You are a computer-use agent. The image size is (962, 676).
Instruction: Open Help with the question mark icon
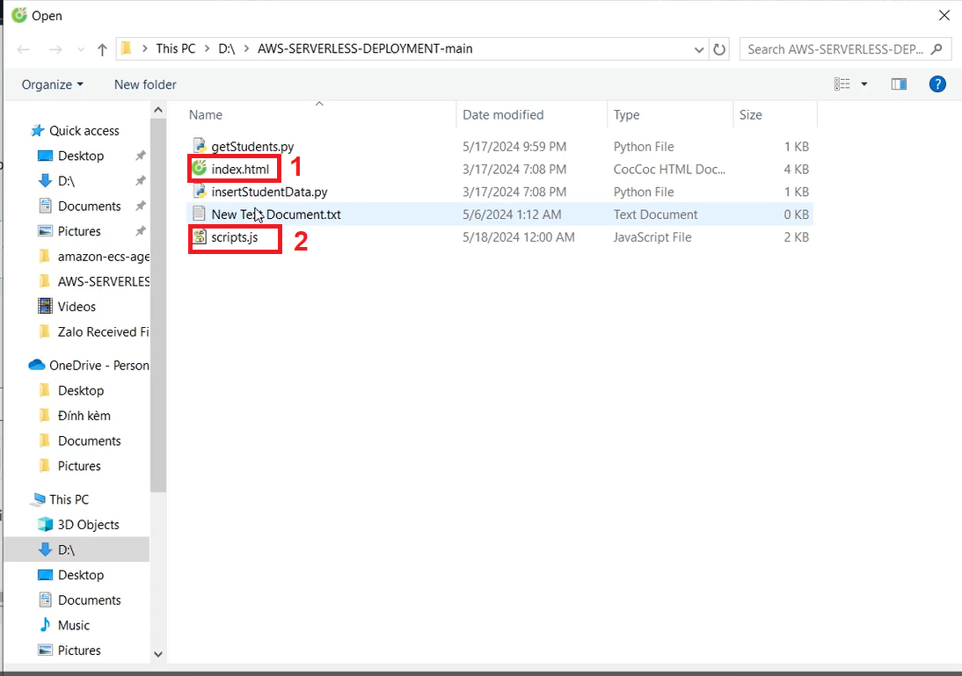[x=937, y=84]
